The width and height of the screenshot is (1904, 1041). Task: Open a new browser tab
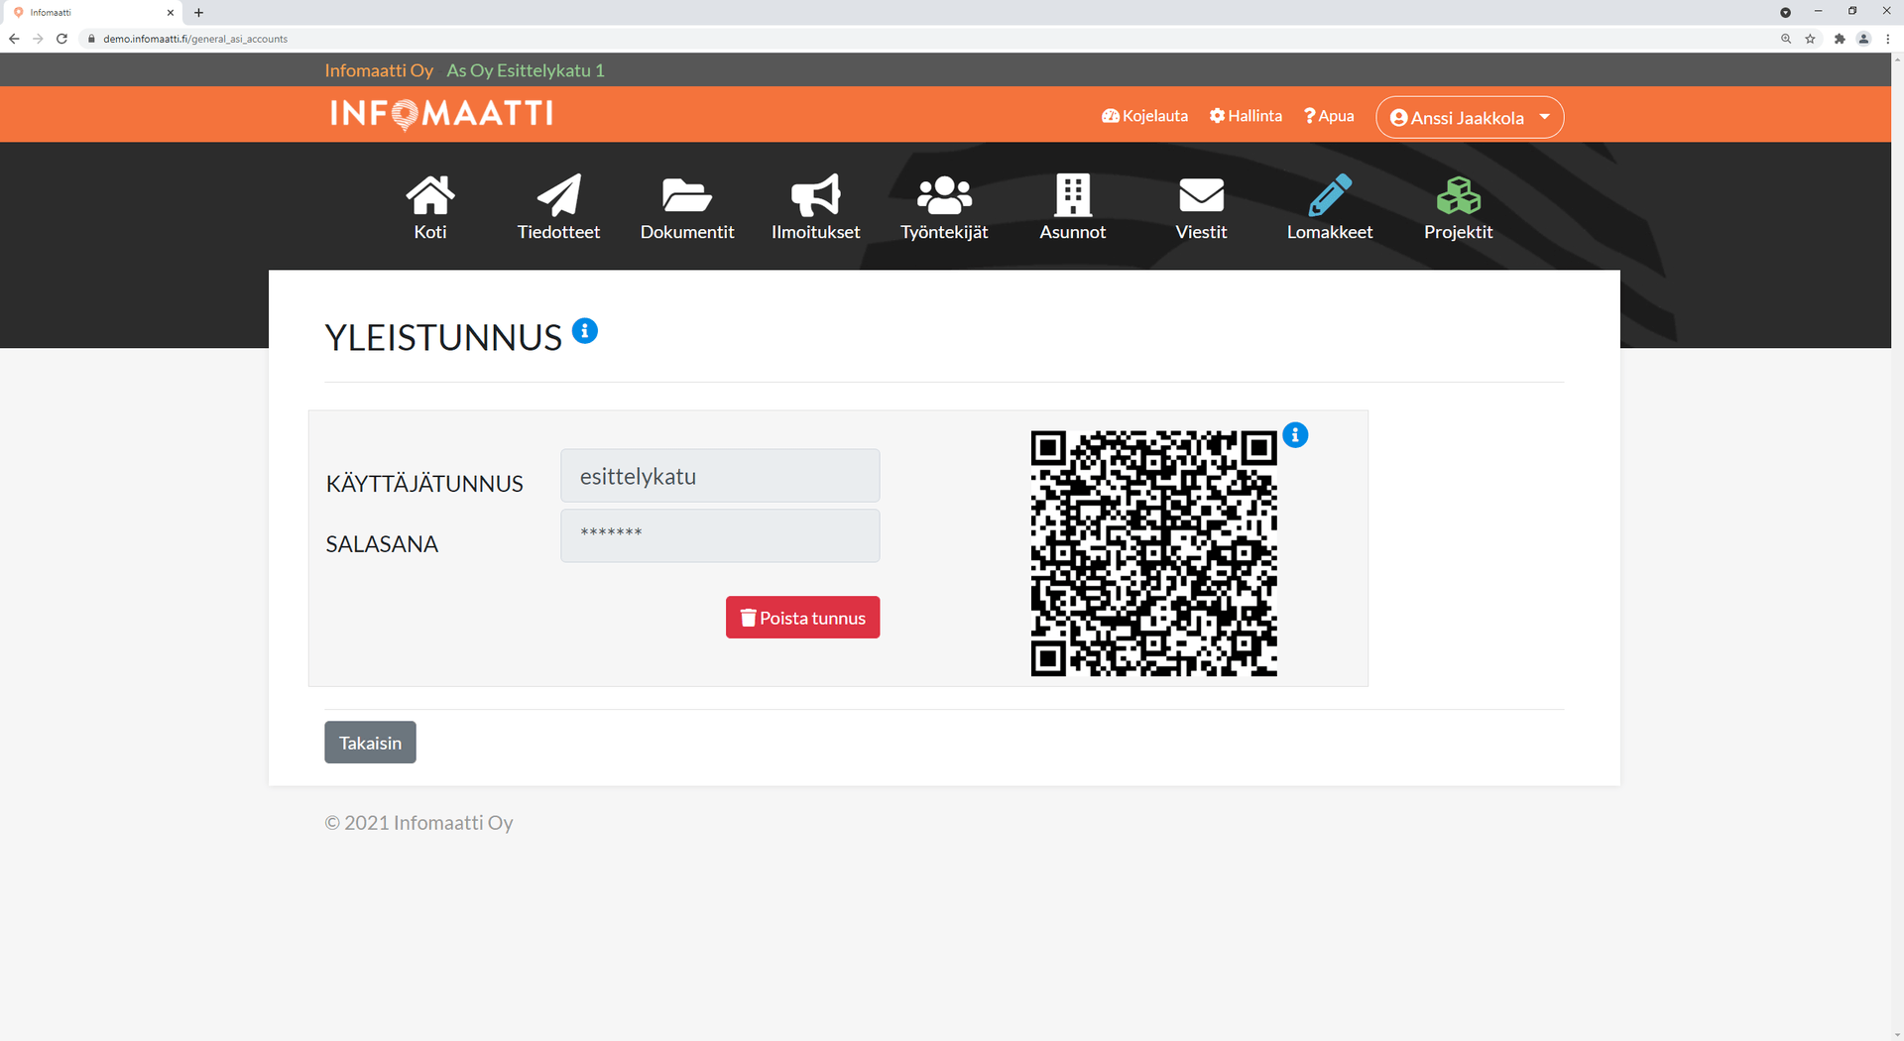(x=198, y=13)
